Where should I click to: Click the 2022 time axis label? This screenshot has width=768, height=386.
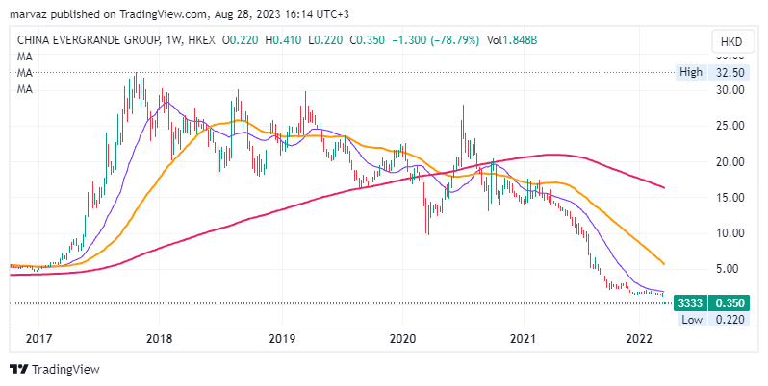click(639, 339)
